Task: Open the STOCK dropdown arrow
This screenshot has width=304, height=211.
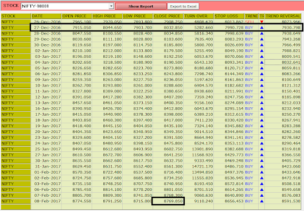Action: (111, 6)
